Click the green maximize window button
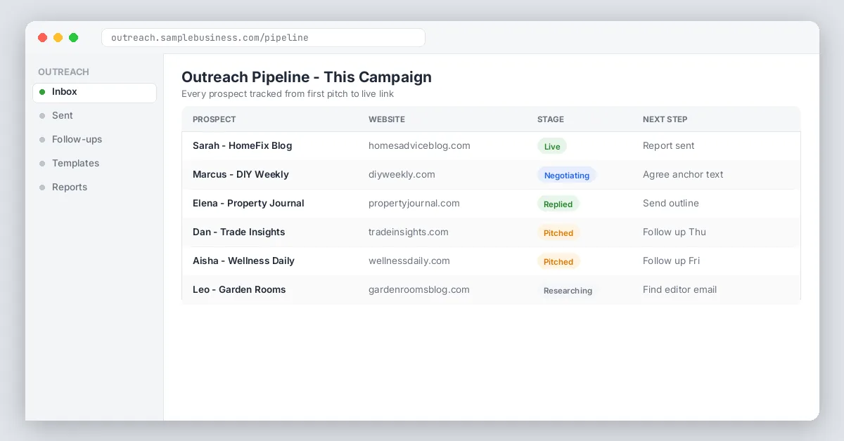This screenshot has width=844, height=441. click(x=73, y=38)
